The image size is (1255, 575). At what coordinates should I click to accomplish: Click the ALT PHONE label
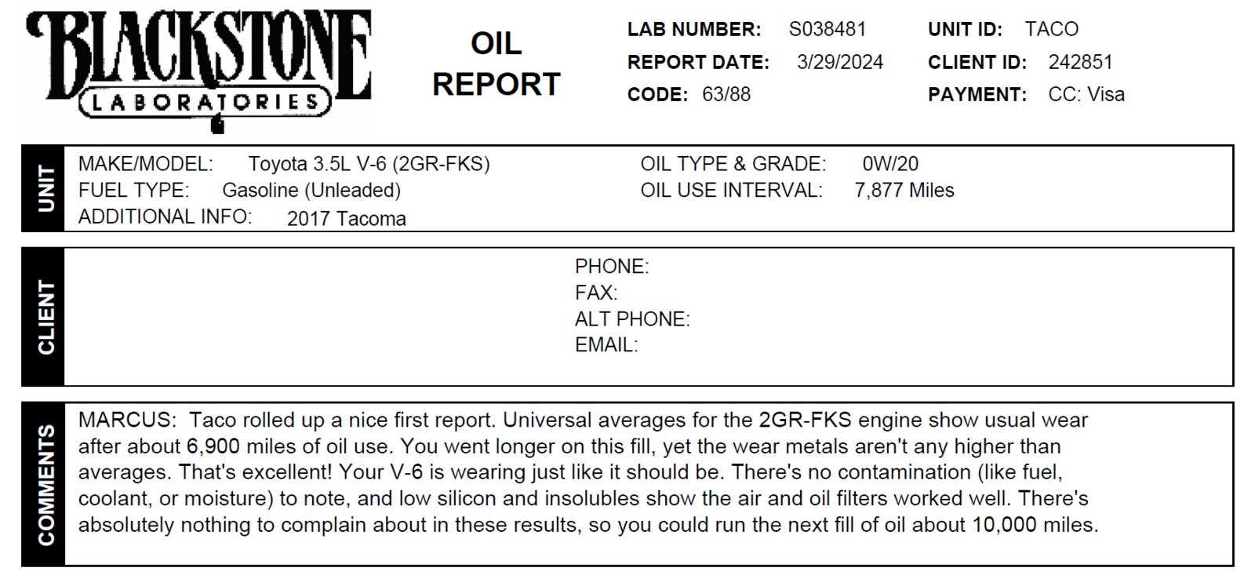click(x=632, y=319)
